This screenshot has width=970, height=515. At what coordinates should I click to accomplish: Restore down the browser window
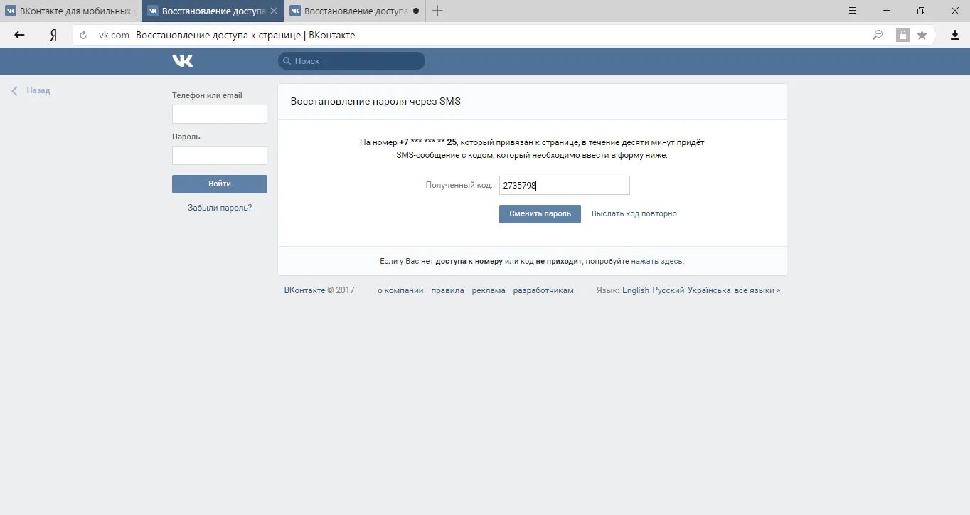point(921,11)
